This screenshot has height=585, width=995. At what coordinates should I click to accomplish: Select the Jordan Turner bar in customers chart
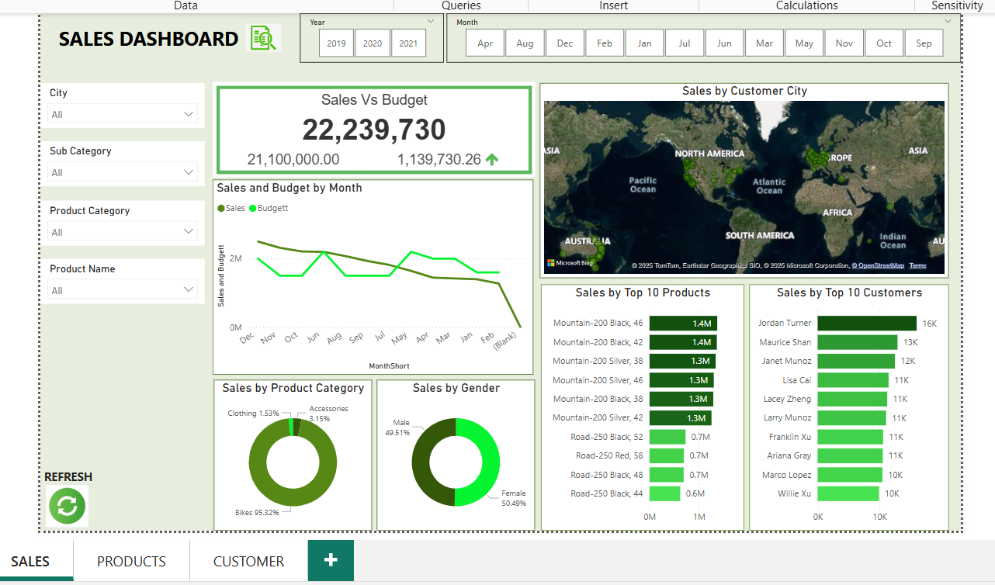866,324
